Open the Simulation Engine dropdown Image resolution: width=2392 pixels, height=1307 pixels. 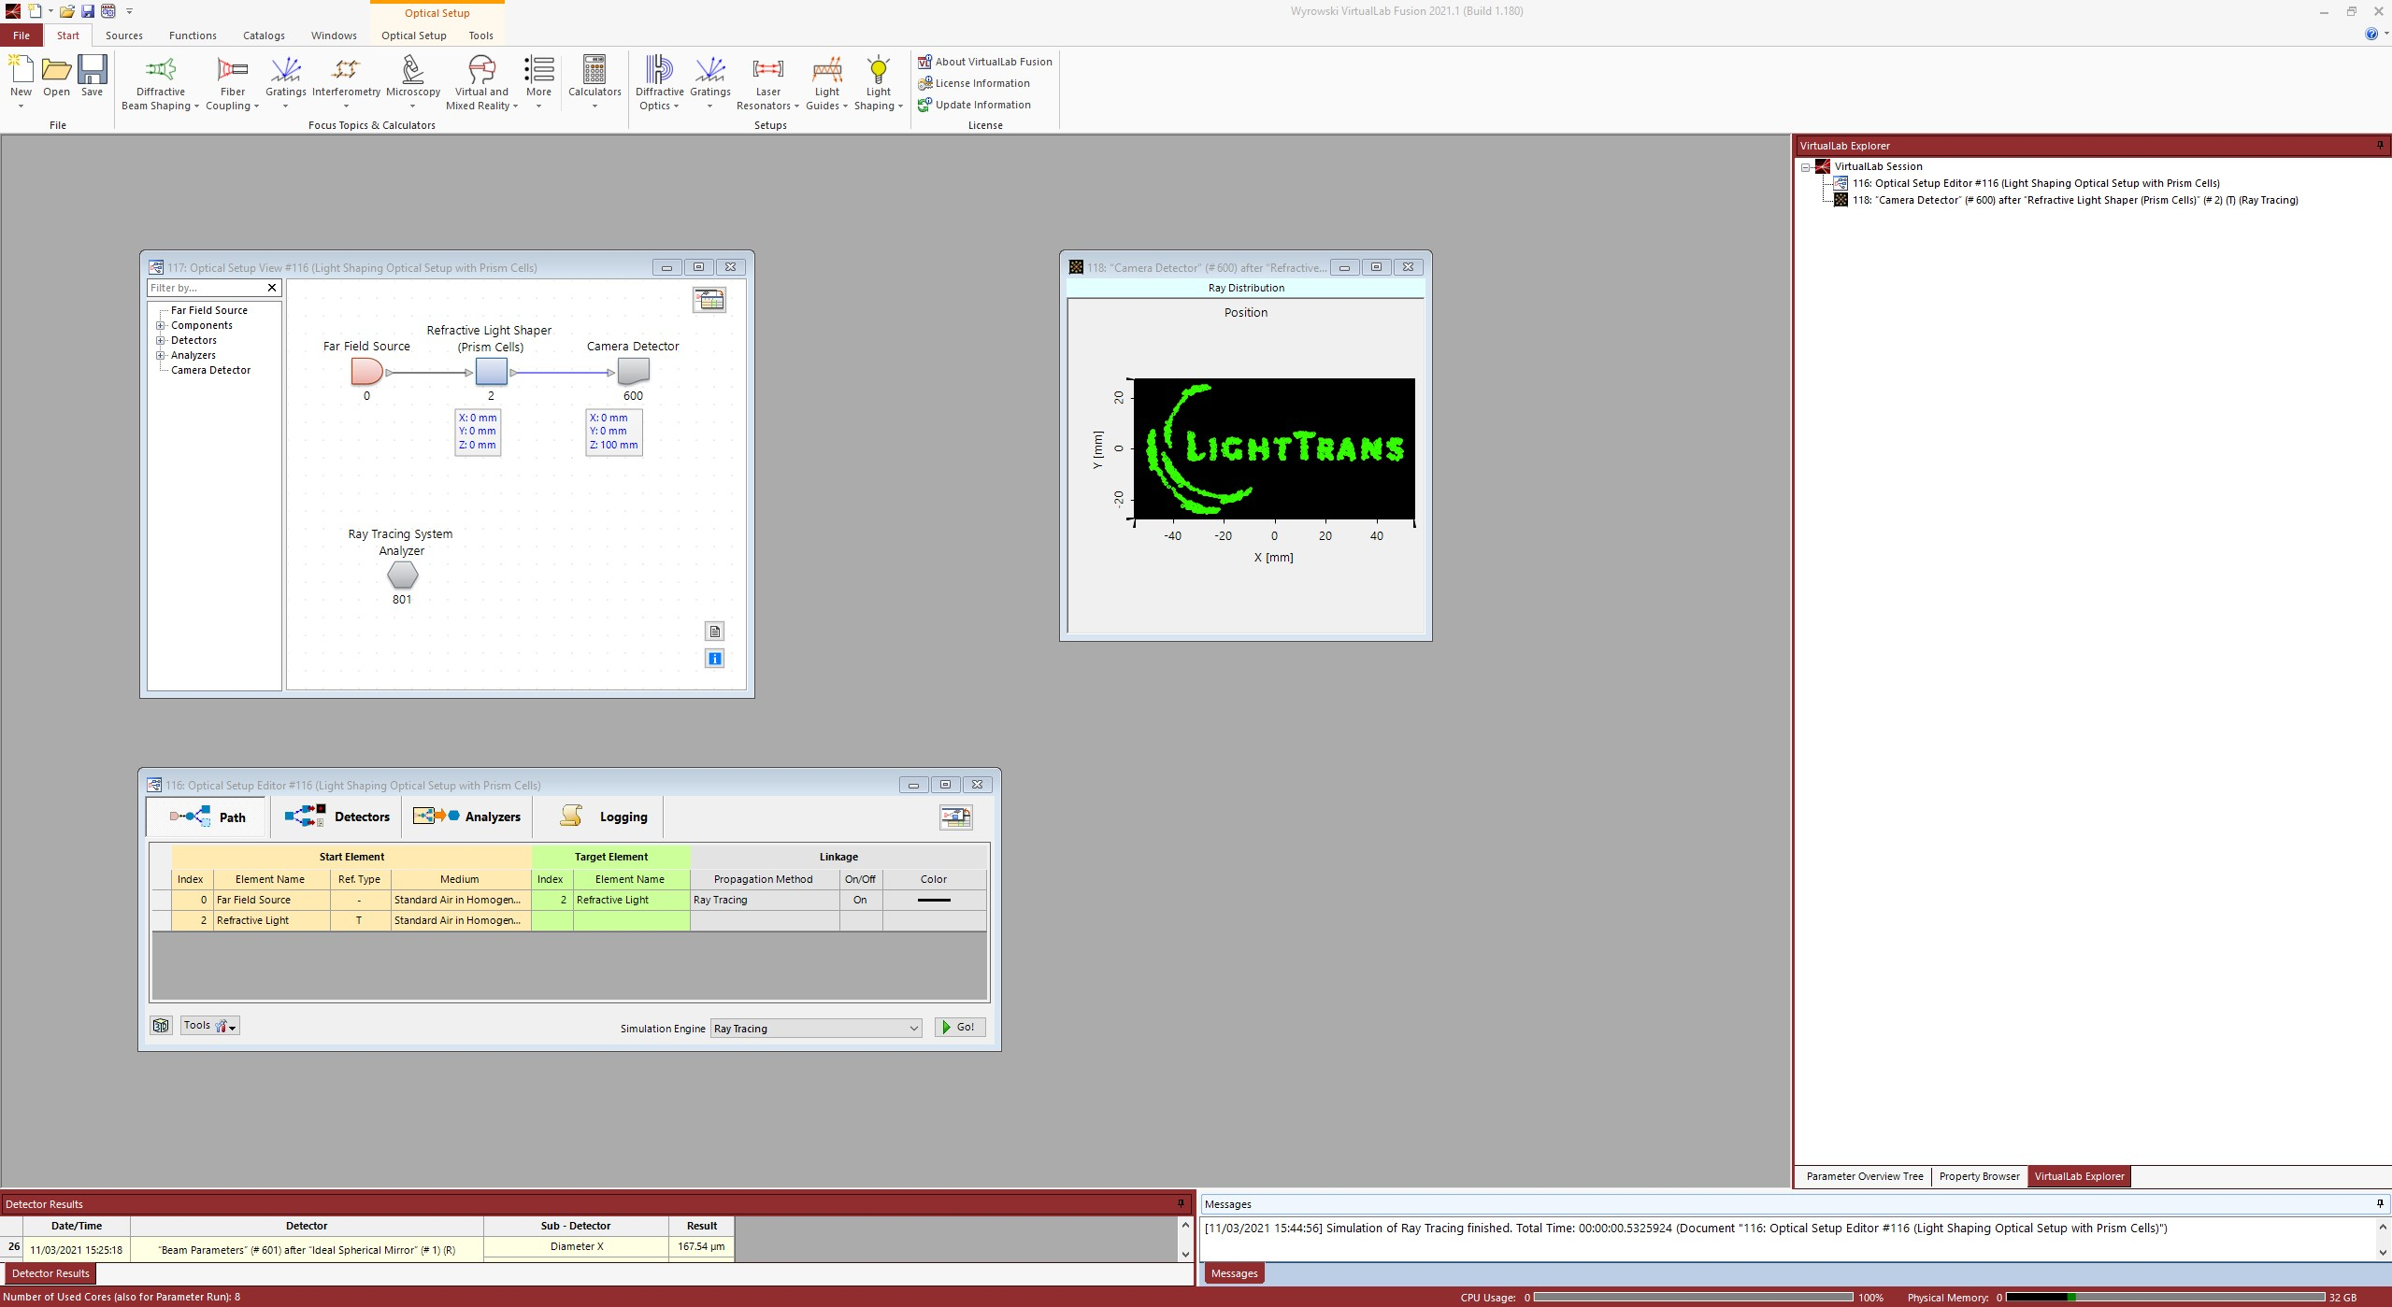click(816, 1029)
